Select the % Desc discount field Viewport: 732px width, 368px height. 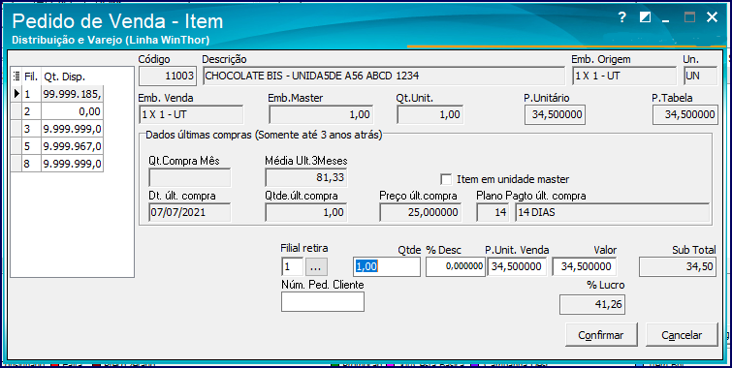point(455,266)
